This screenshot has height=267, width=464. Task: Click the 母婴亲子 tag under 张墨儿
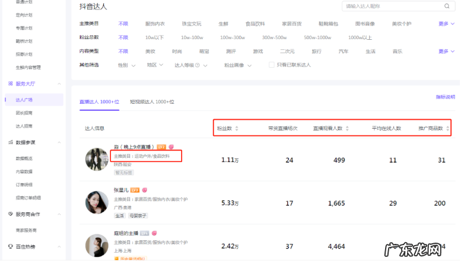pos(138,216)
